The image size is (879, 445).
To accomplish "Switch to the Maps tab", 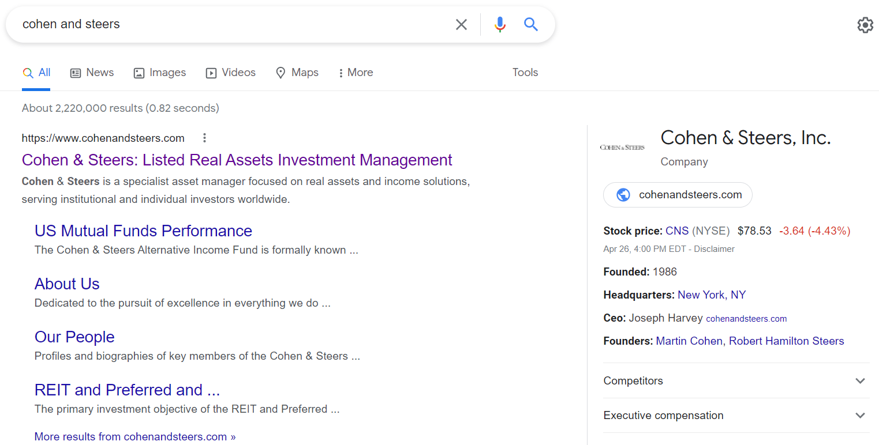I will 297,73.
